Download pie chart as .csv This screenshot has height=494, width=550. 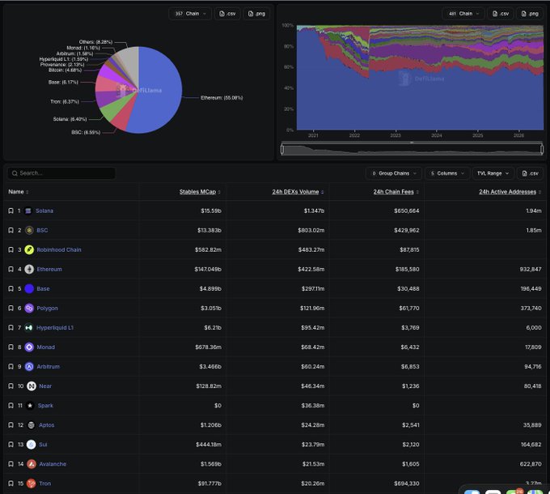[x=227, y=14]
